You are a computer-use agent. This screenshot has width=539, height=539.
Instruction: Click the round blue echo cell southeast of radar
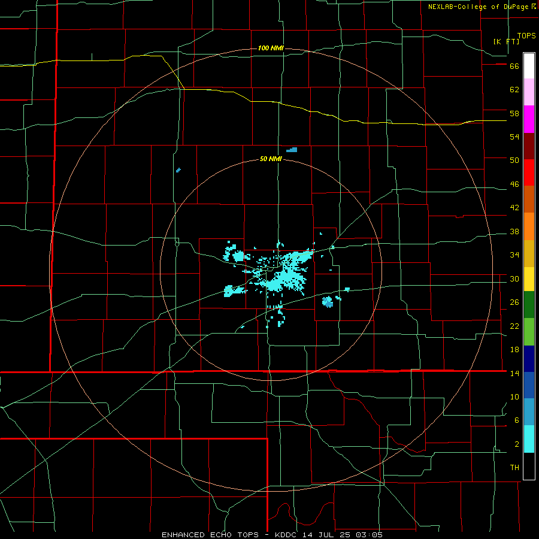point(328,302)
